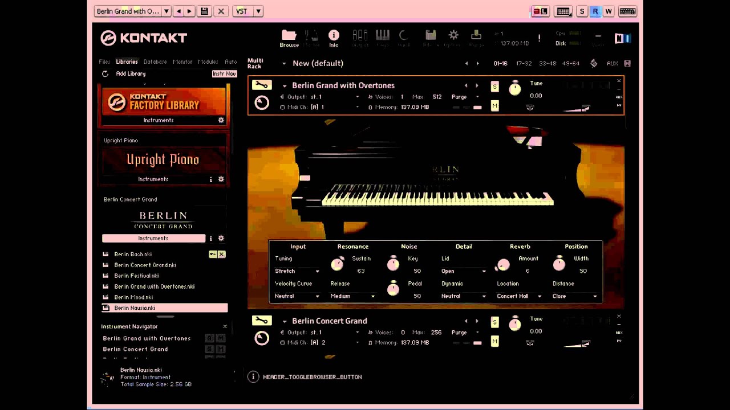The image size is (730, 410).
Task: Open the Lid Open dropdown
Action: (463, 271)
